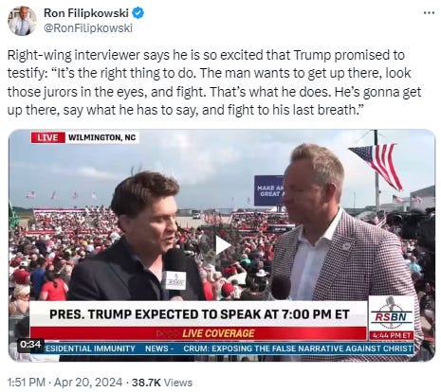Click the blue news ticker strip
Viewport: 441px width, 392px height.
(x=229, y=348)
